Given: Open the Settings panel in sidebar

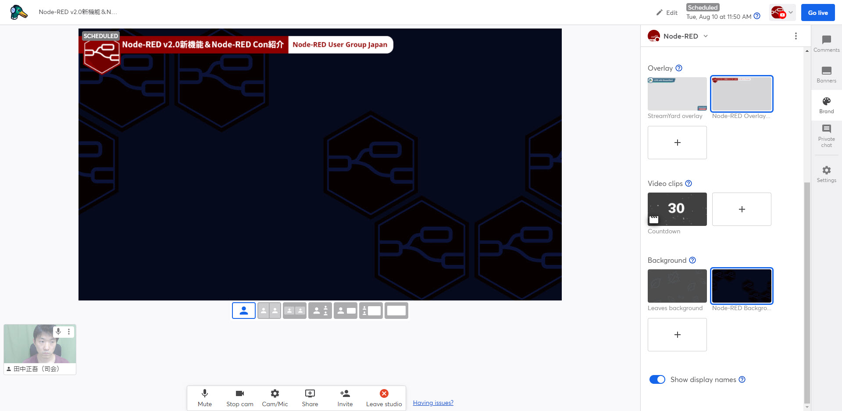Looking at the screenshot, I should [826, 174].
